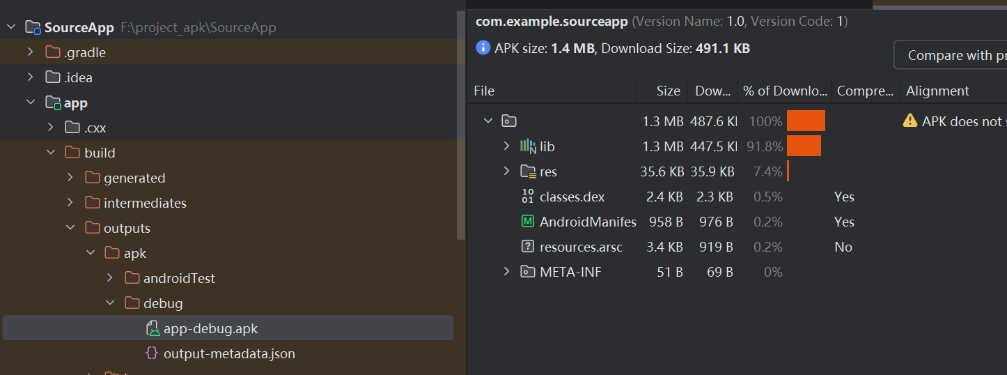Click the Alignment column header

(x=937, y=91)
